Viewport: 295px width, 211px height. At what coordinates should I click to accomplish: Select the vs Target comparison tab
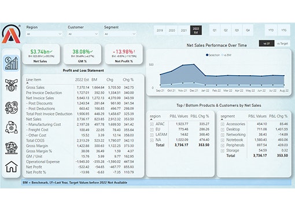click(282, 43)
